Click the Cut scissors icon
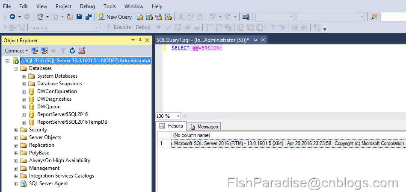This screenshot has height=192, width=406. point(181,17)
